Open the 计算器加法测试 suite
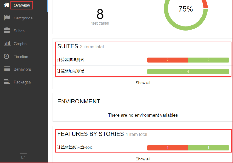The image size is (233, 163). [x=71, y=71]
